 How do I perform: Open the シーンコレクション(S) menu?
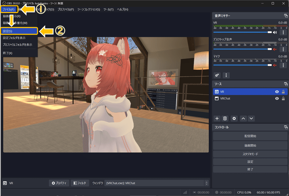(89, 9)
